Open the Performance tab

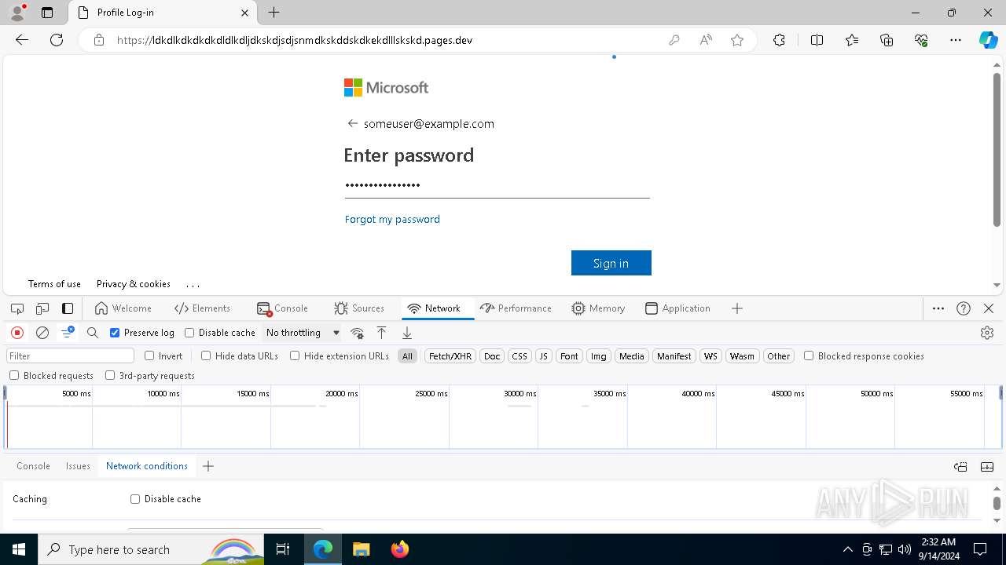coord(516,308)
